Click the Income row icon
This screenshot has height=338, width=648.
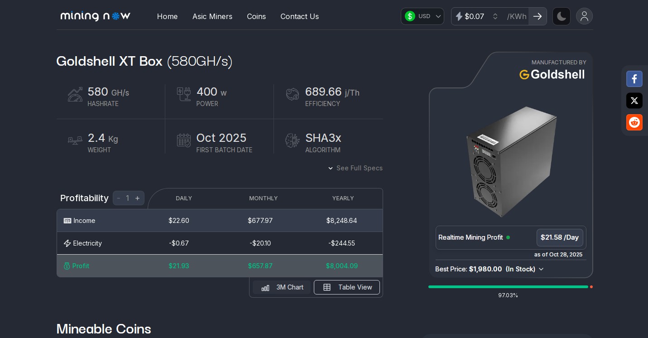point(67,221)
